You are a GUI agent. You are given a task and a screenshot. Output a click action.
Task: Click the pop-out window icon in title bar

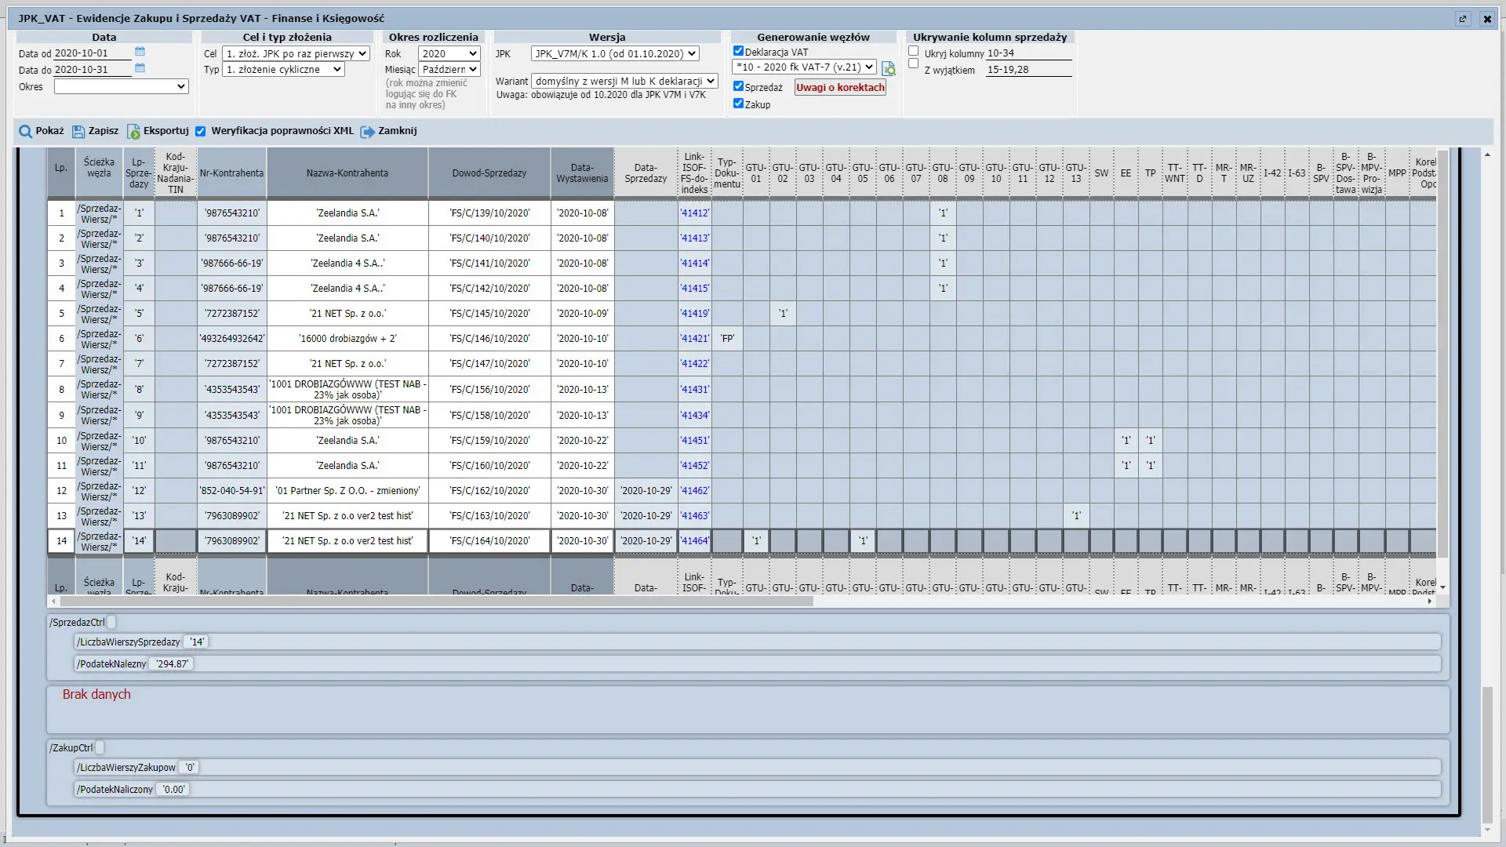1462,19
